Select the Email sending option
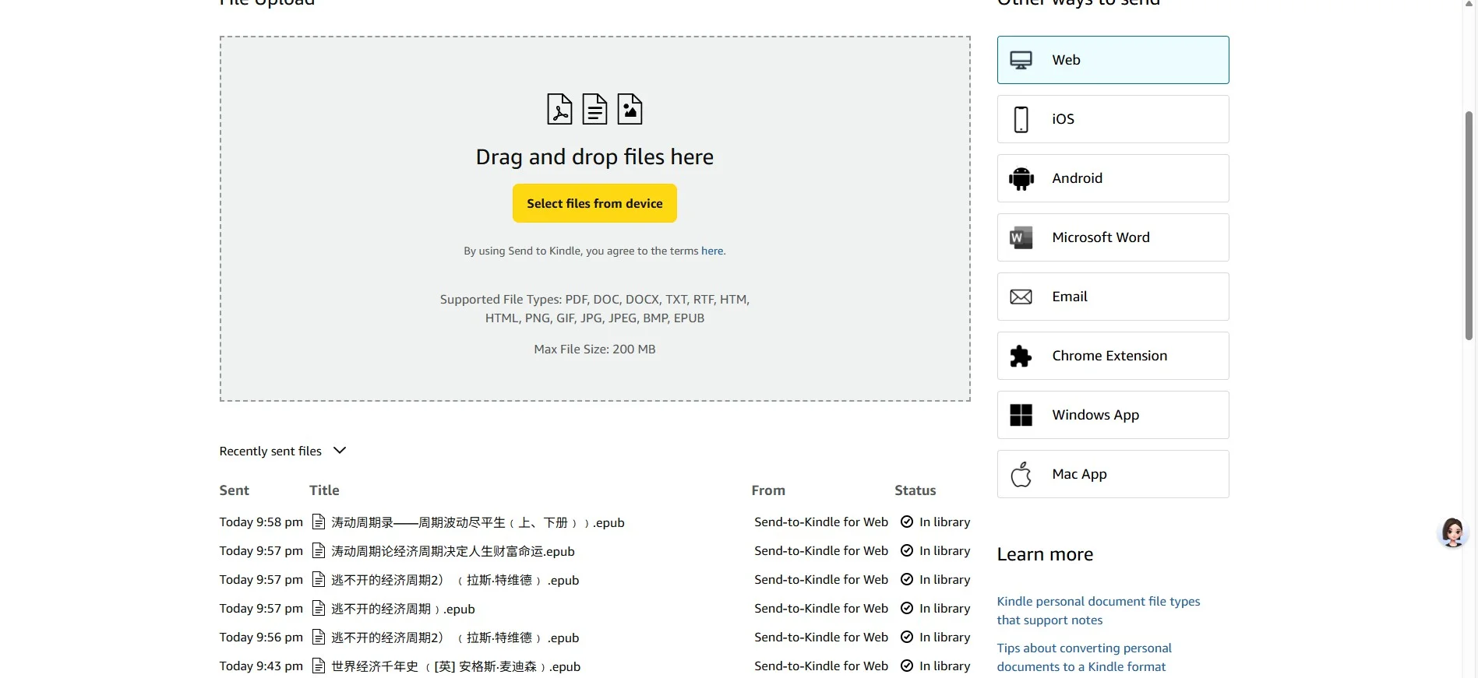 [1113, 297]
